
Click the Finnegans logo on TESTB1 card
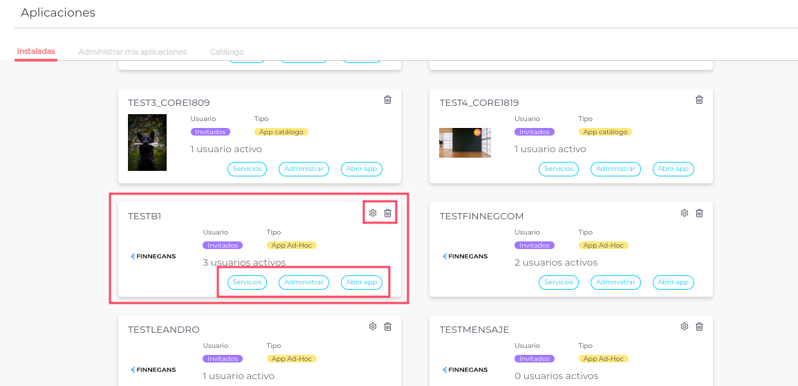coord(154,256)
